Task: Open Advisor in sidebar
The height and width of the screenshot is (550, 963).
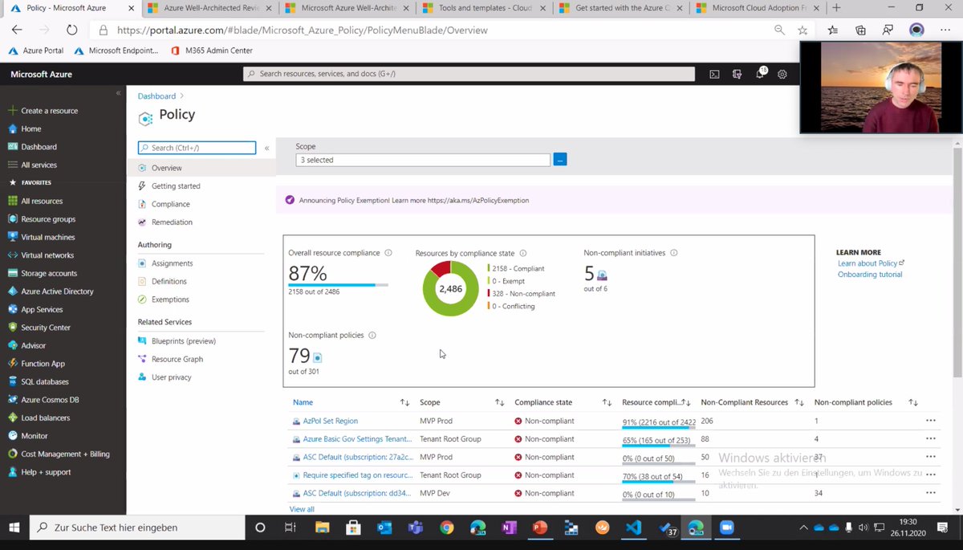Action: click(x=33, y=345)
